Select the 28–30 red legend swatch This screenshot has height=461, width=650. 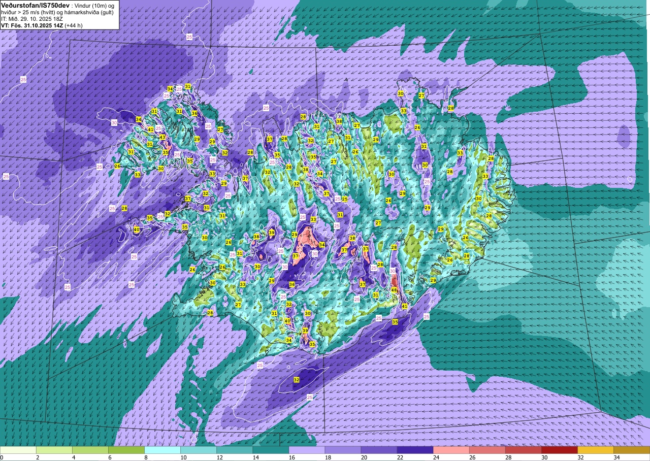point(523,450)
